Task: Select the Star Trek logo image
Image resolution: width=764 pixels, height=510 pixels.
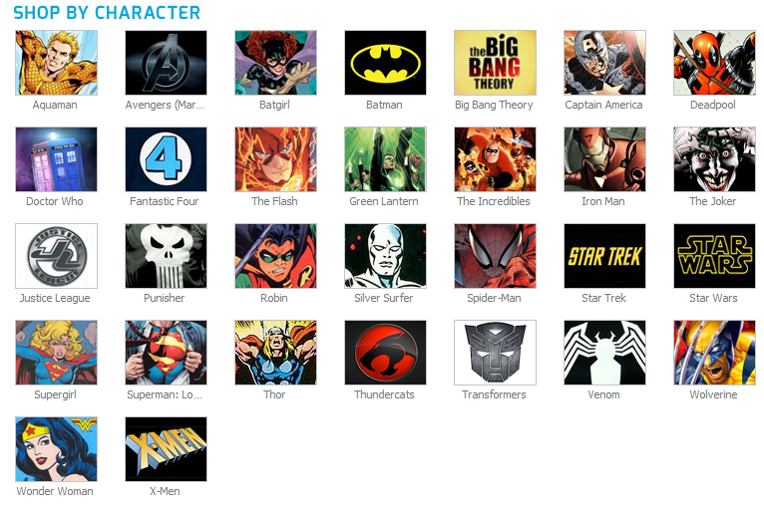Action: click(x=604, y=256)
